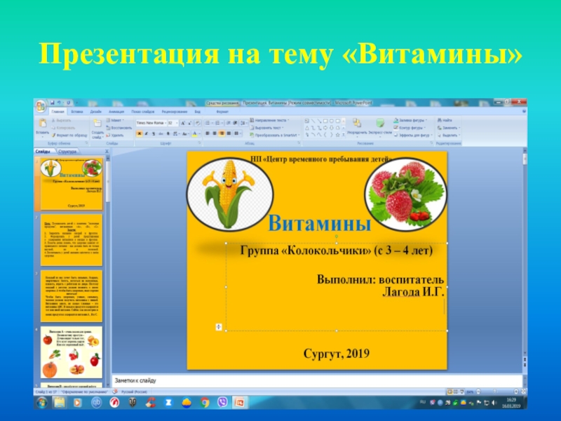
Task: Undo last action in Quick Access toolbar
Action: coord(60,103)
